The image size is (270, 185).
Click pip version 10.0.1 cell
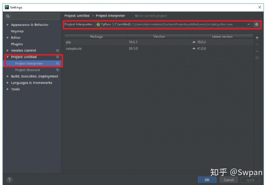coord(133,42)
